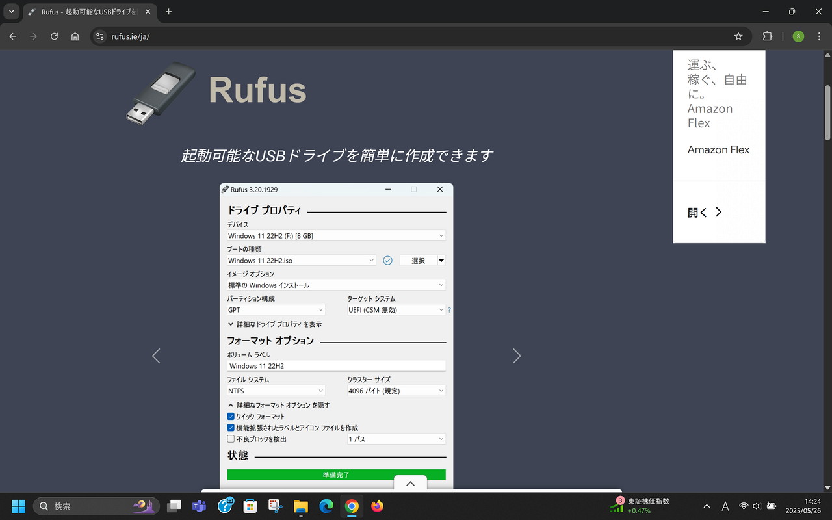Open the tab search dropdown

11,12
